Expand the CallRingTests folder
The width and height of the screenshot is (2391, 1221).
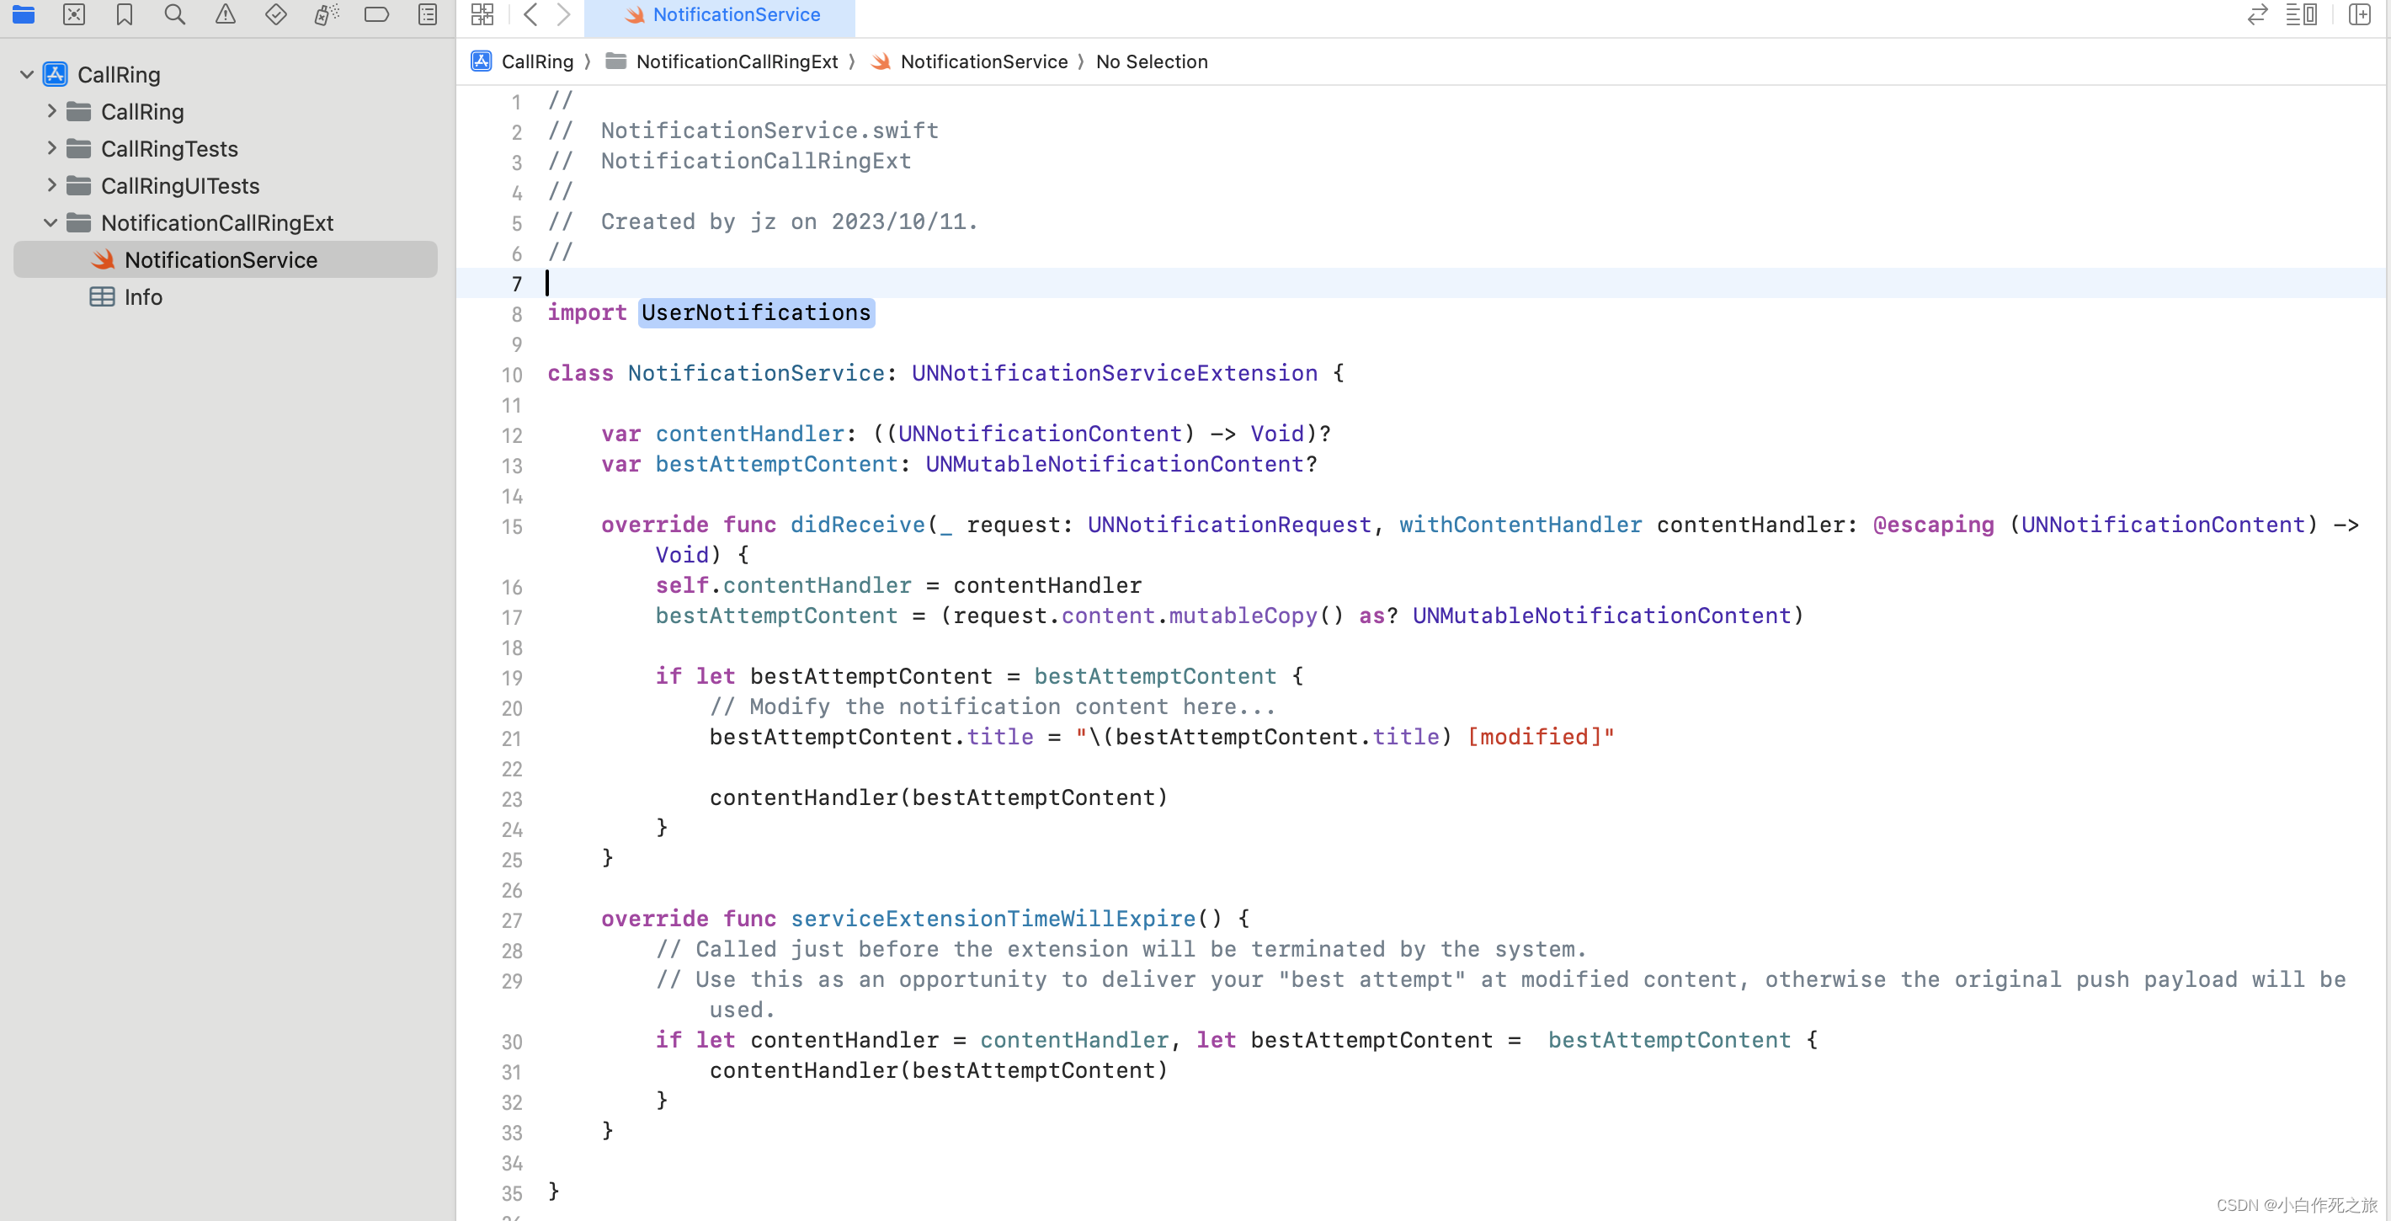[52, 148]
